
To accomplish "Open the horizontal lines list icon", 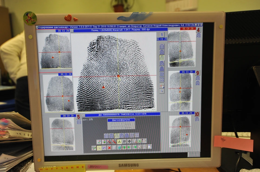I will [x=114, y=147].
